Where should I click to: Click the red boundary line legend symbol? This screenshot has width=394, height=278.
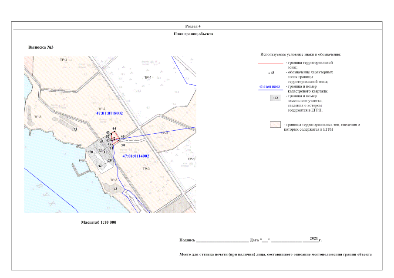tap(270, 63)
